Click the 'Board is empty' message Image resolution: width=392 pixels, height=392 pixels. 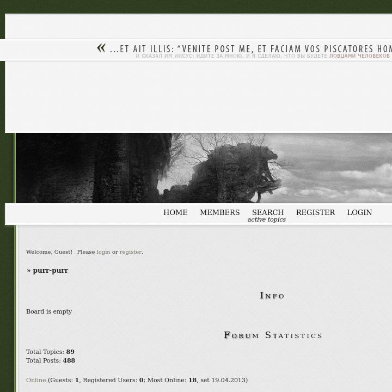[49, 311]
